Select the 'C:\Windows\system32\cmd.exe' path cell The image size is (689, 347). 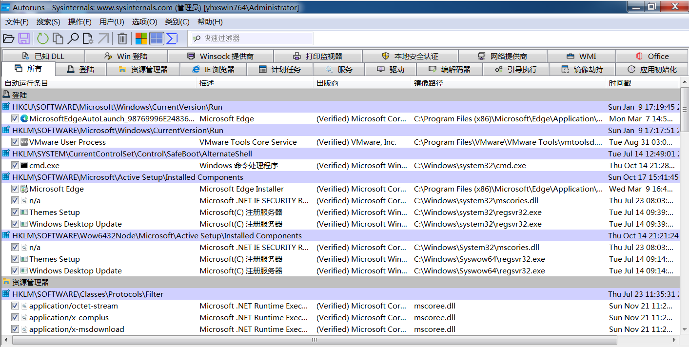click(x=470, y=165)
